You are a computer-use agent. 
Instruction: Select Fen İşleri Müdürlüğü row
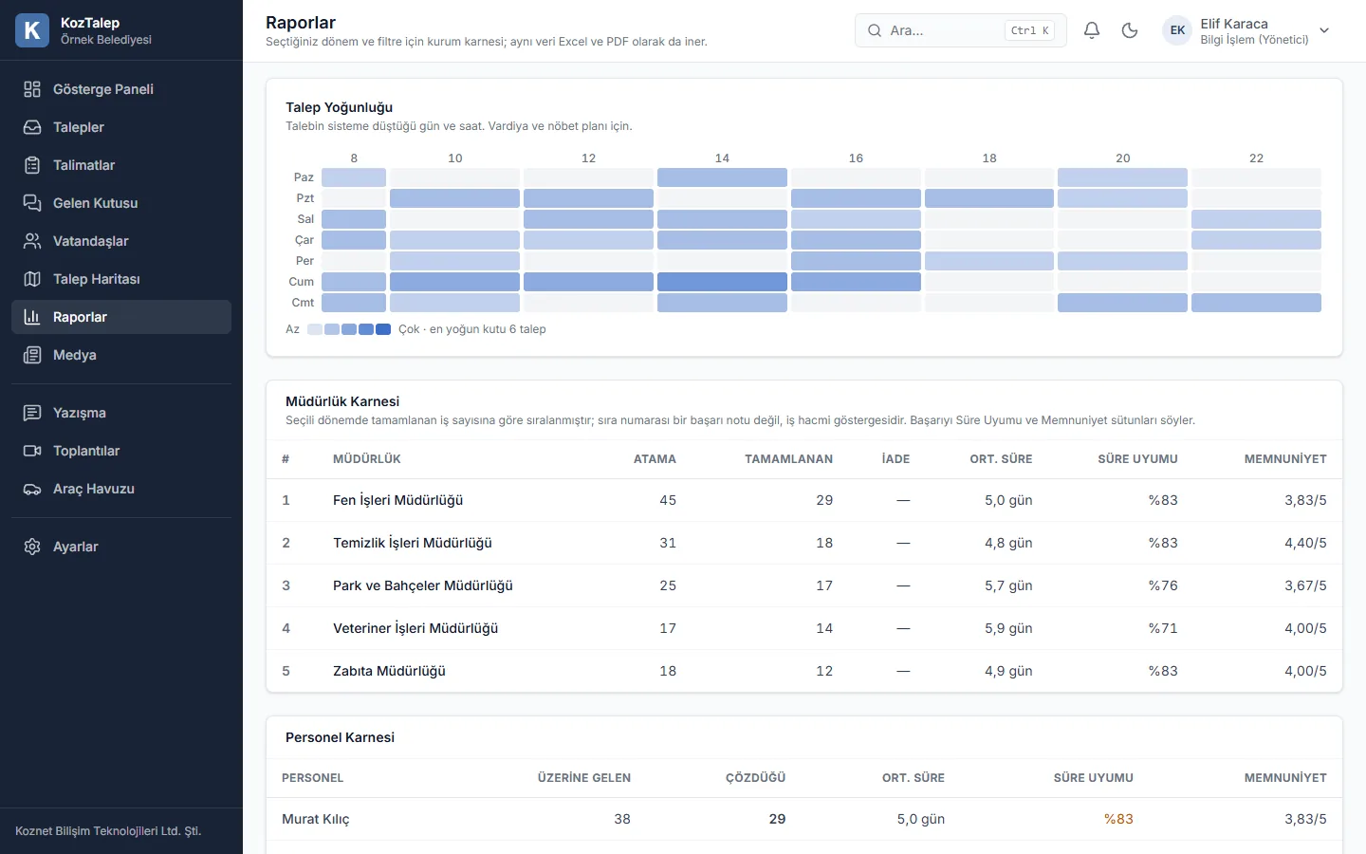point(804,500)
